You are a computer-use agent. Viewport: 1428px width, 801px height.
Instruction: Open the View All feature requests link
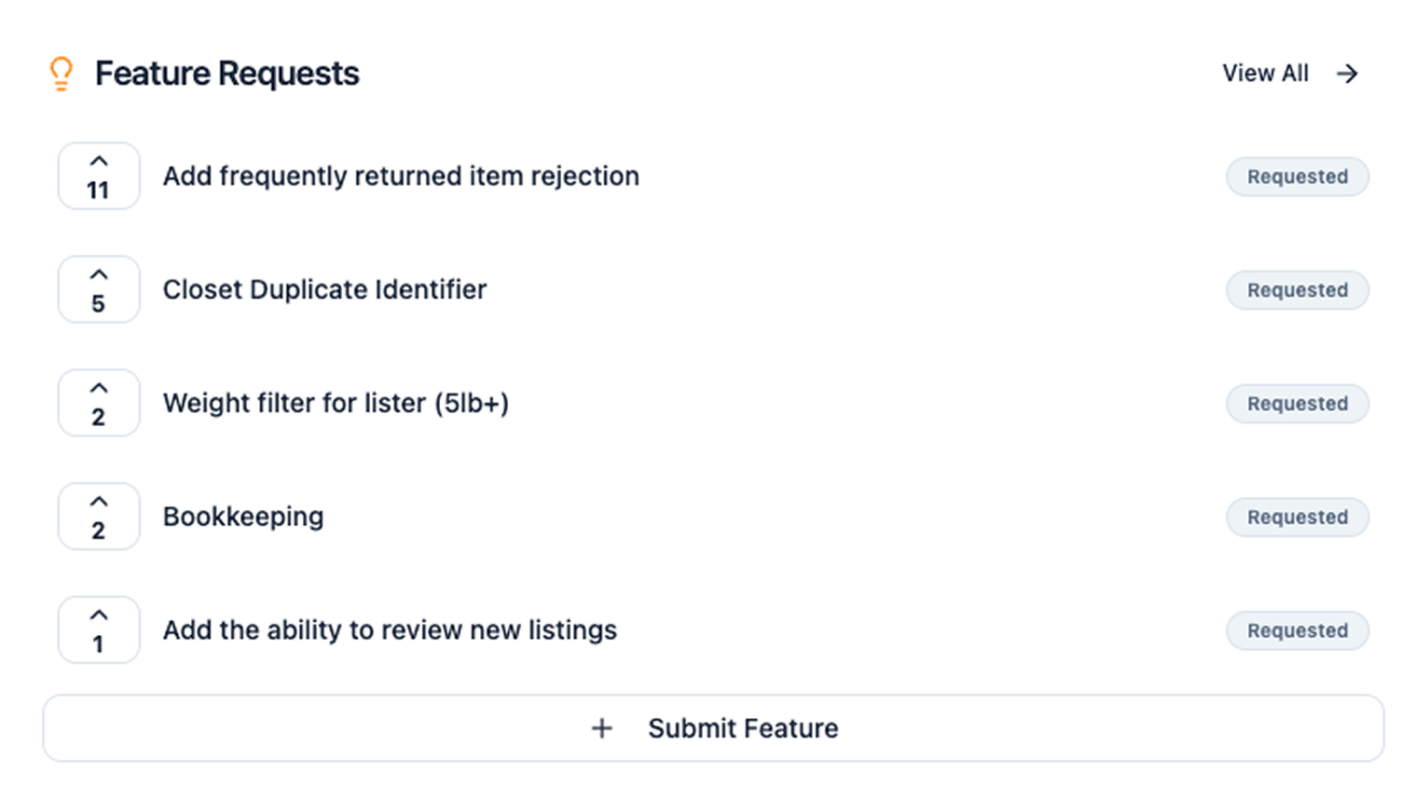[x=1265, y=74]
